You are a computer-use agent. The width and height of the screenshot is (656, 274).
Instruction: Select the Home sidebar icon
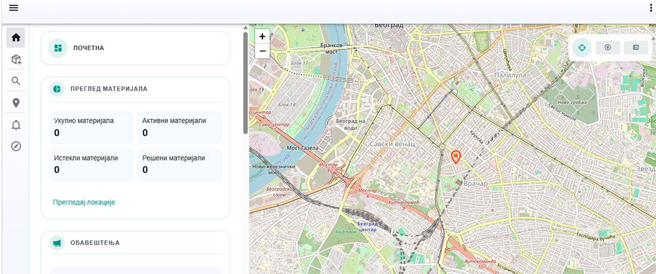[16, 38]
